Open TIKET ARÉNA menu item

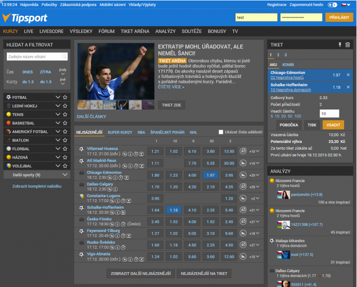[135, 32]
